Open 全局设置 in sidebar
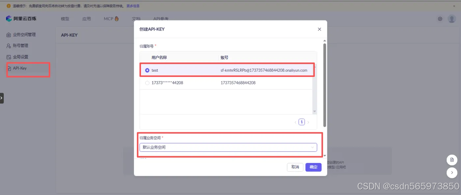Screen dimensions: 461x195 [x=20, y=57]
